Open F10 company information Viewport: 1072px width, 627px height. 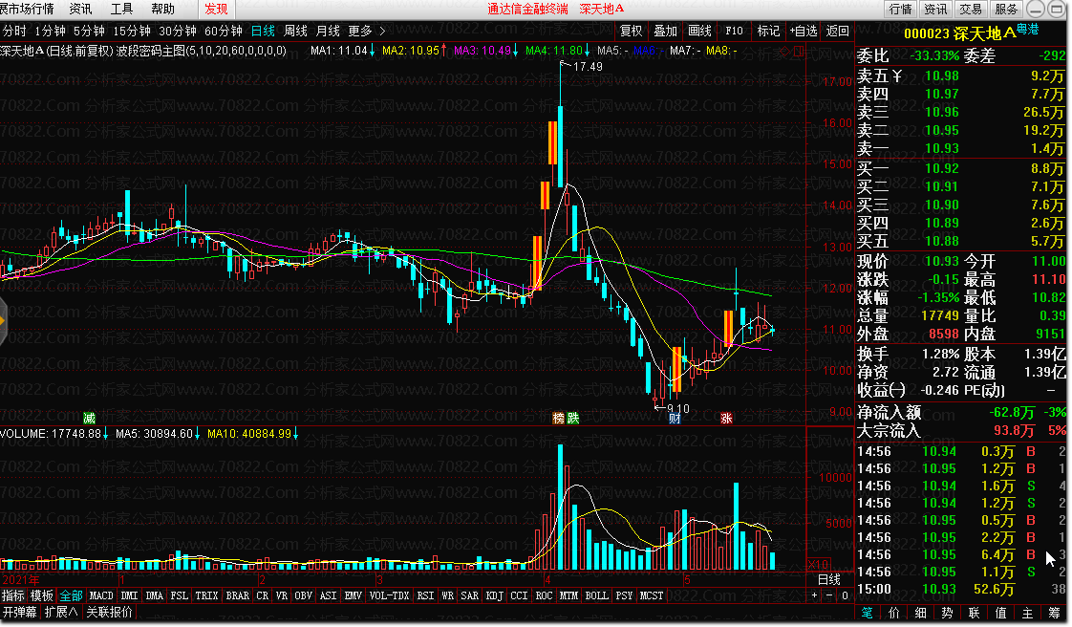735,31
